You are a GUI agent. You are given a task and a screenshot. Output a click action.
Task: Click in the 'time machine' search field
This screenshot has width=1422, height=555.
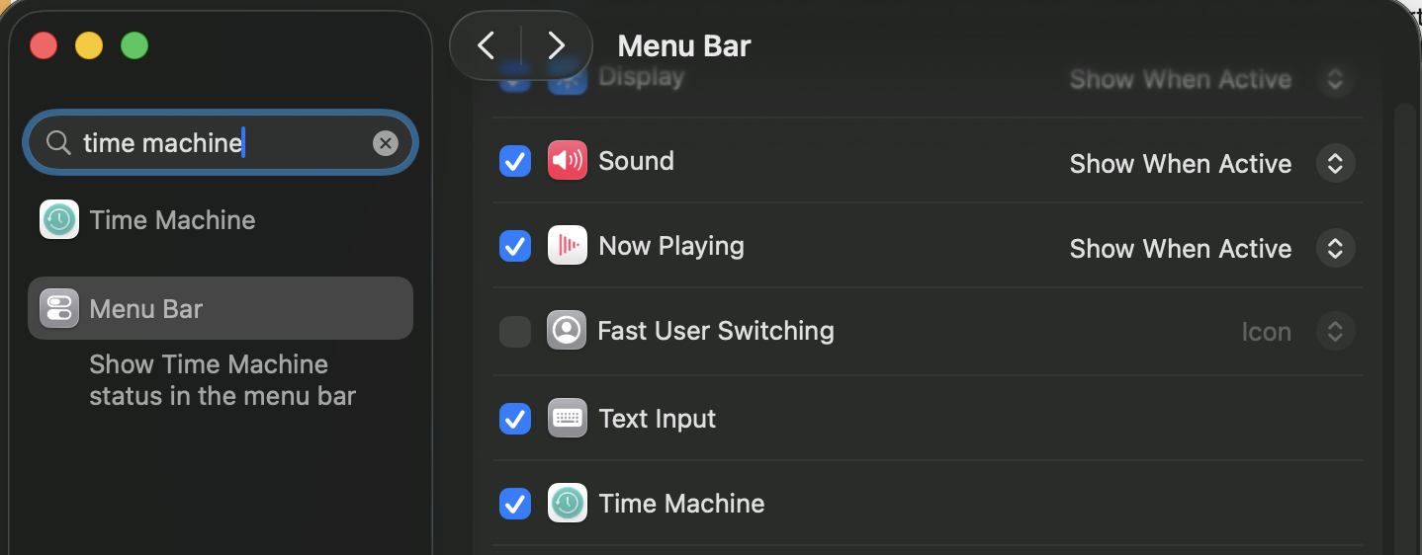click(221, 143)
